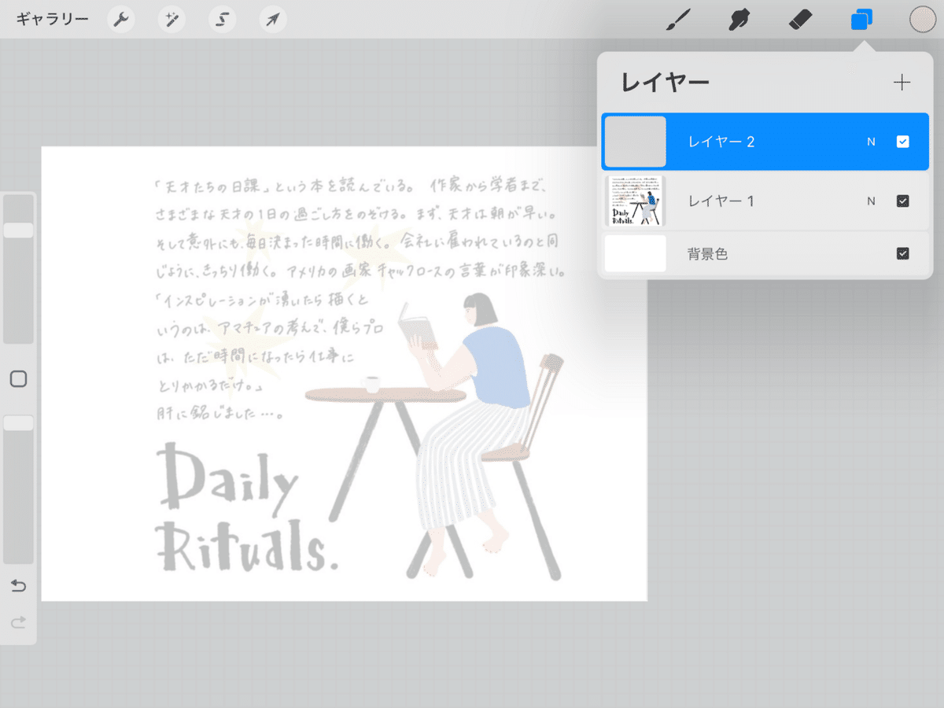Click the レイヤー 2 thumbnail
The image size is (944, 708).
636,142
